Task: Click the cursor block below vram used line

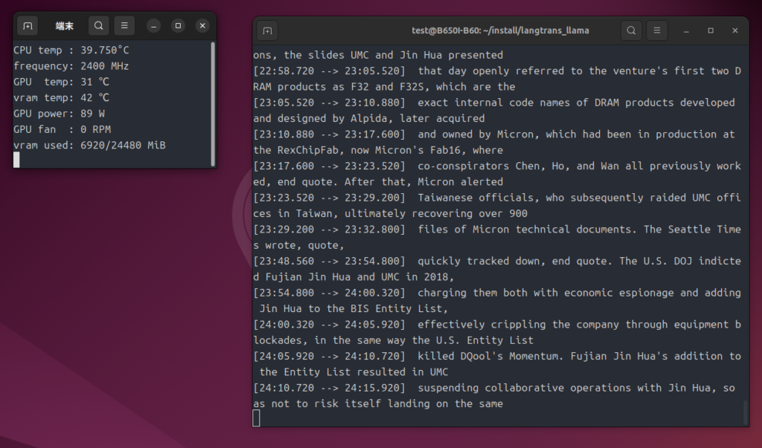Action: coord(16,160)
